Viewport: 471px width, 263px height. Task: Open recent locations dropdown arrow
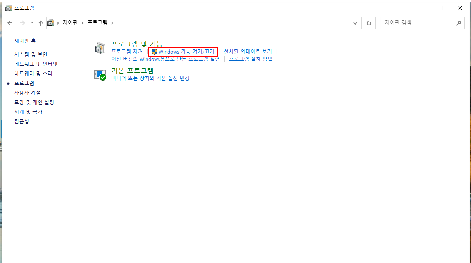pos(32,23)
